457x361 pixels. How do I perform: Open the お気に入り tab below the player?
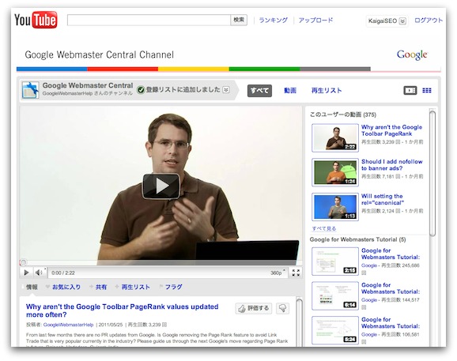tap(66, 287)
